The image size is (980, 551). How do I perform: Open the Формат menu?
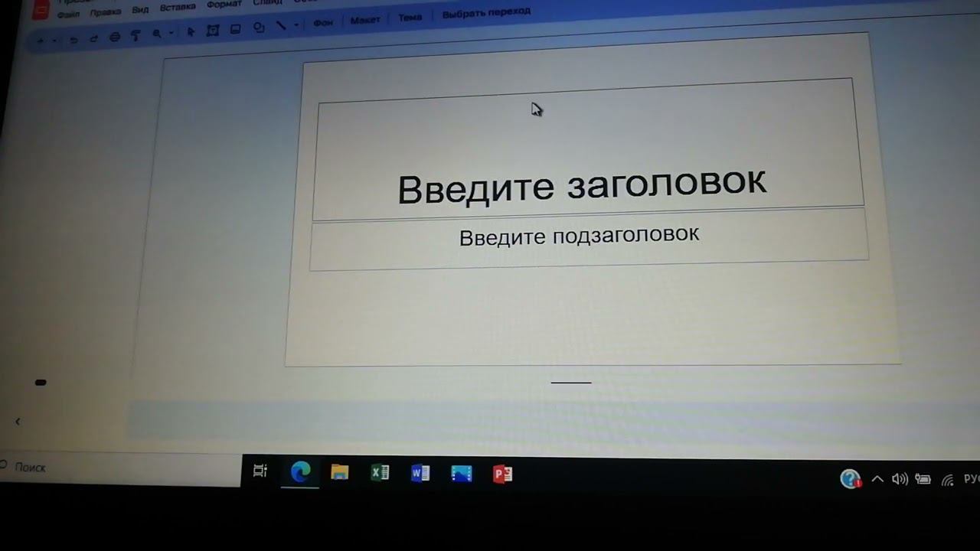224,5
